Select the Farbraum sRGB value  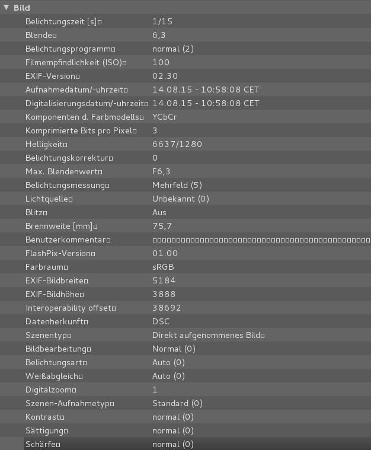[163, 267]
